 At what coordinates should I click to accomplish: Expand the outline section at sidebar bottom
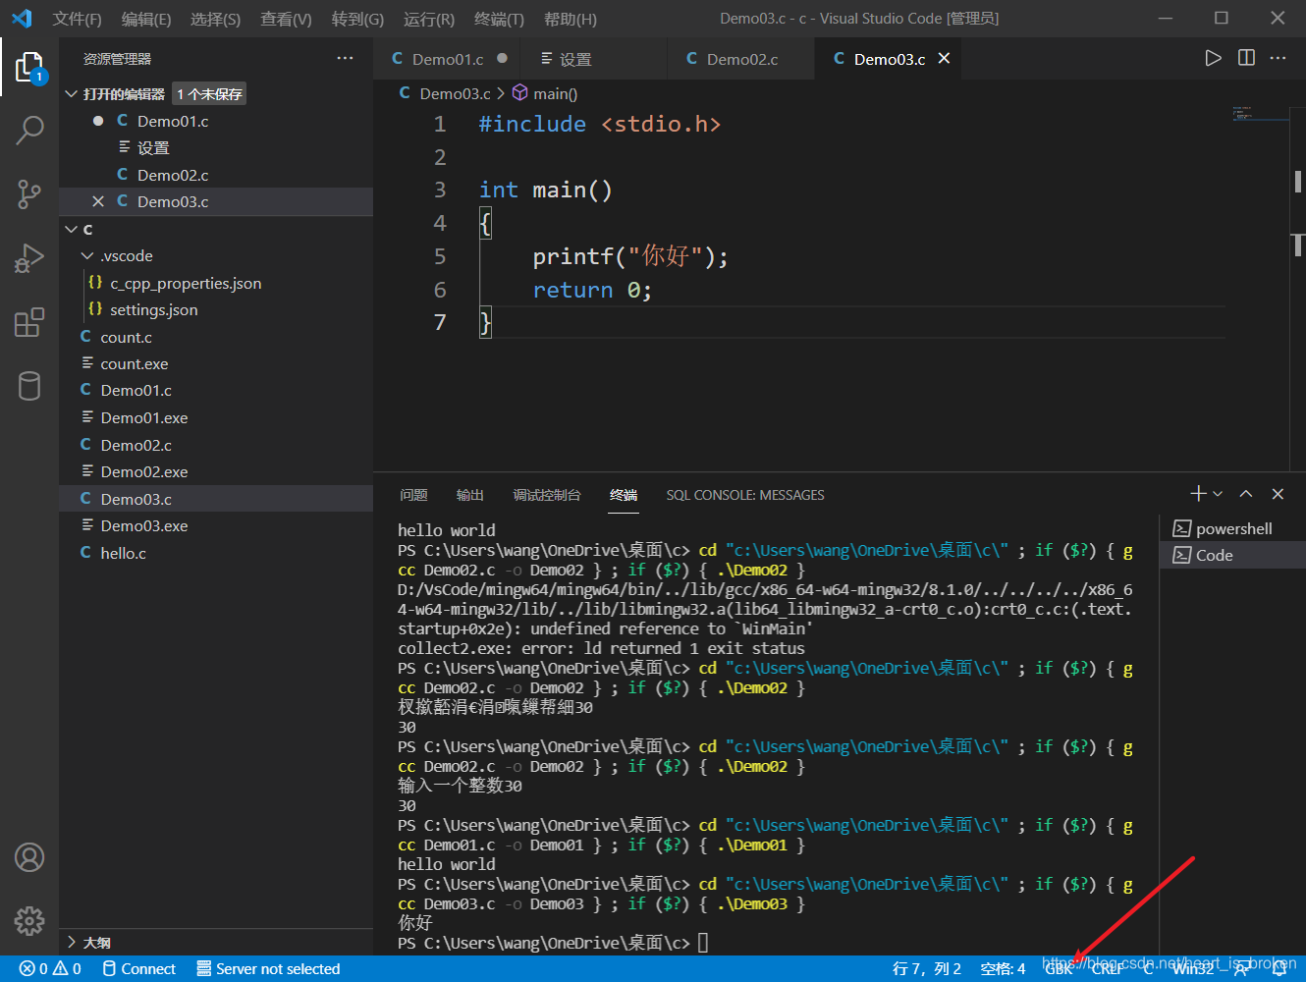tap(88, 943)
